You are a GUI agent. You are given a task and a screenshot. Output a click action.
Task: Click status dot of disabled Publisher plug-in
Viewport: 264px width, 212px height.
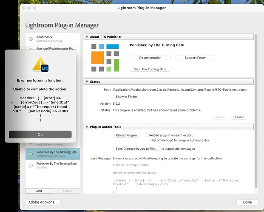pyautogui.click(x=31, y=165)
